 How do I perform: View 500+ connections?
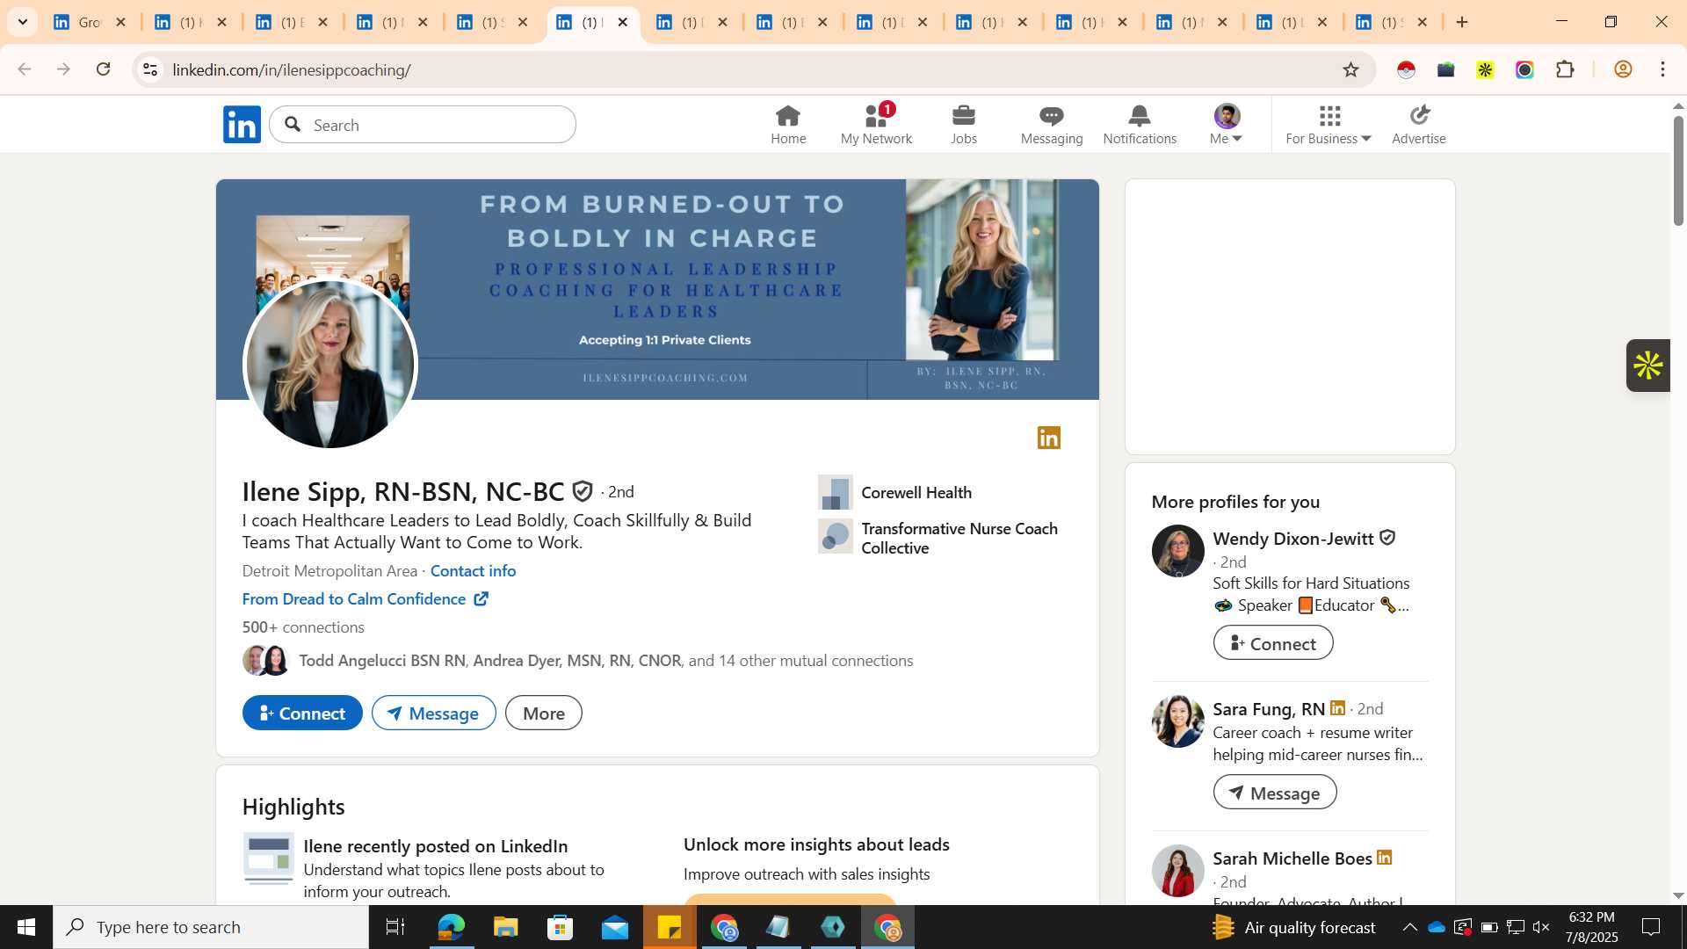point(303,627)
